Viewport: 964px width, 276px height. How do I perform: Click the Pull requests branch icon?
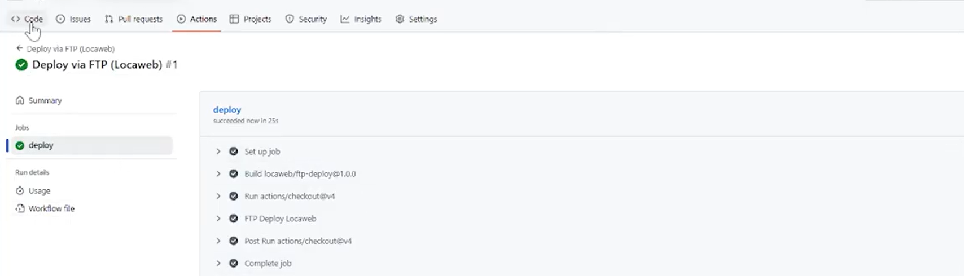[109, 19]
